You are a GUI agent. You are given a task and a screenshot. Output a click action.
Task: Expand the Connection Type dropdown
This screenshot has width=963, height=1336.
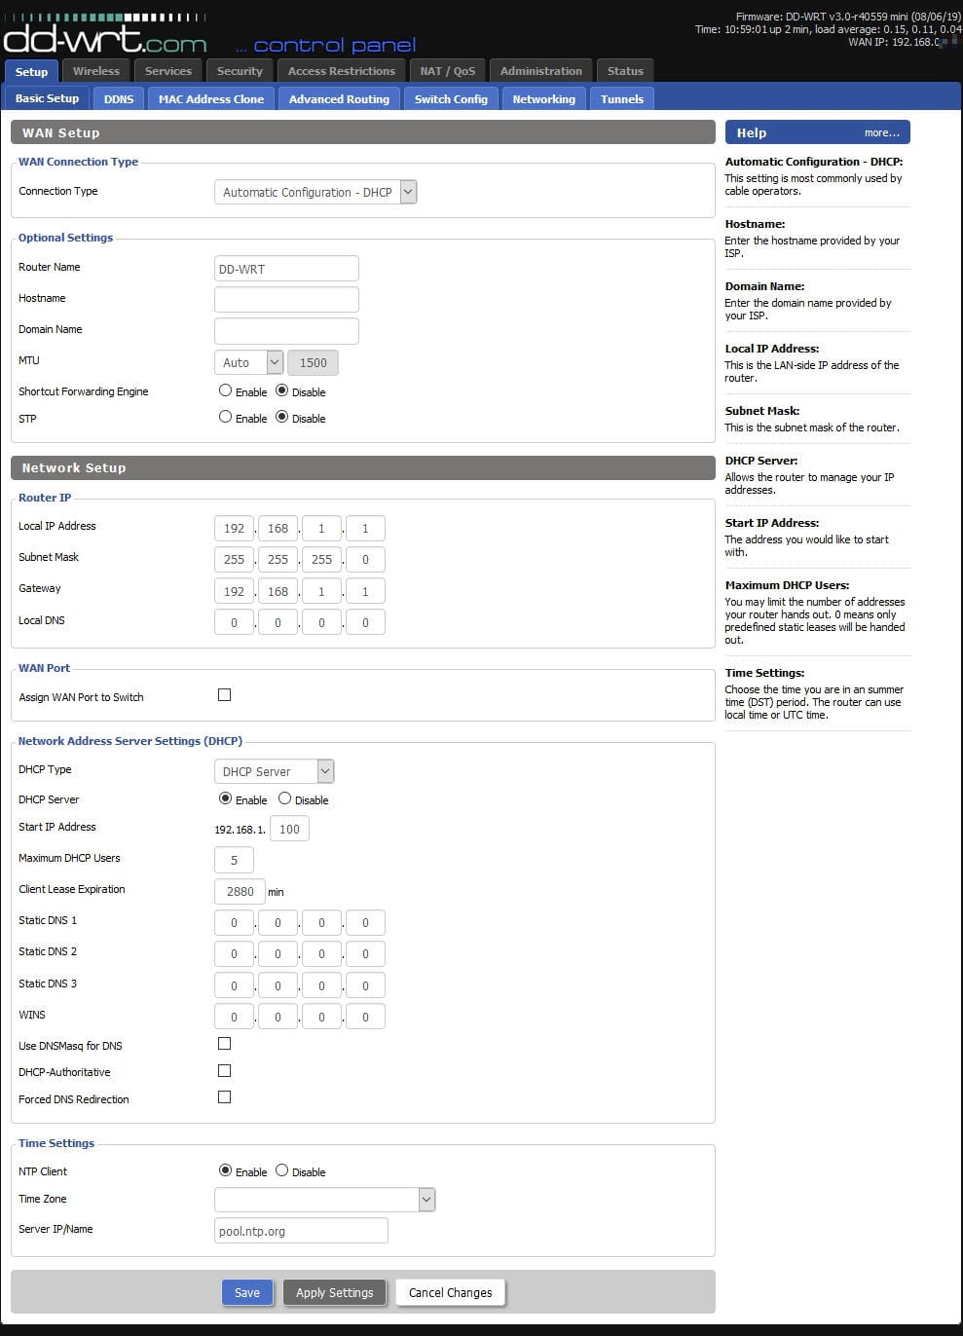pos(315,192)
